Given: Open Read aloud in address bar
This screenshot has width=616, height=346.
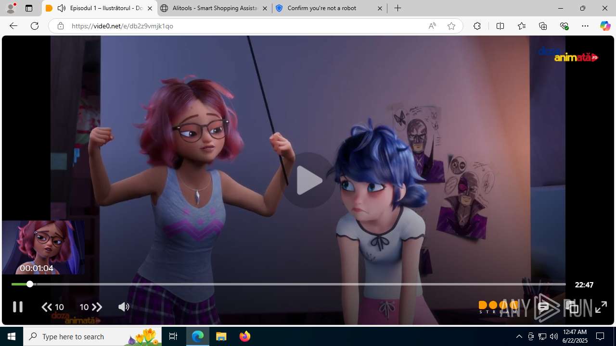Looking at the screenshot, I should 432,26.
